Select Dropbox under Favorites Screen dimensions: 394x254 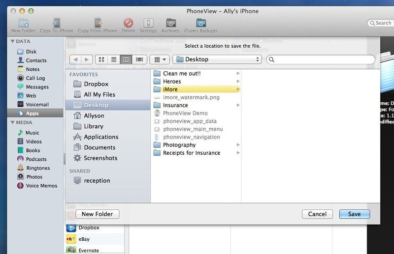tap(96, 84)
